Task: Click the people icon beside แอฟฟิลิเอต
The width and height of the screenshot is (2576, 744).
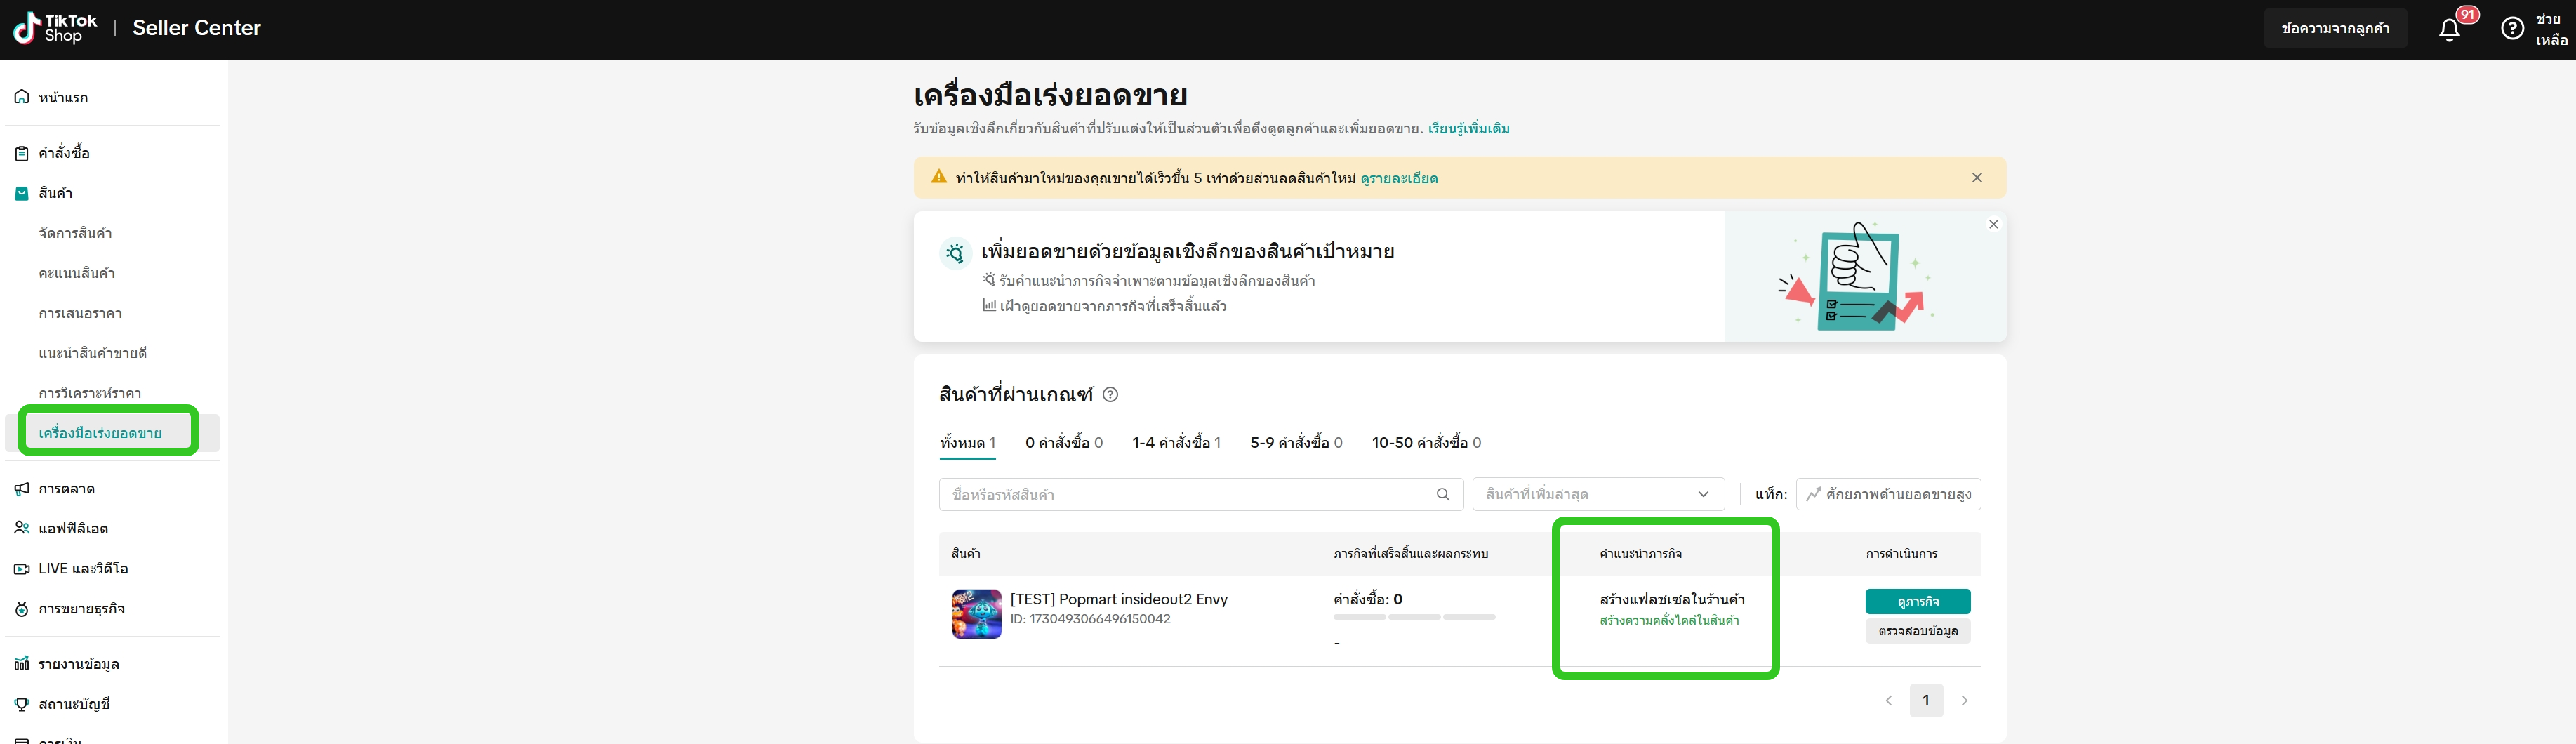Action: [21, 528]
